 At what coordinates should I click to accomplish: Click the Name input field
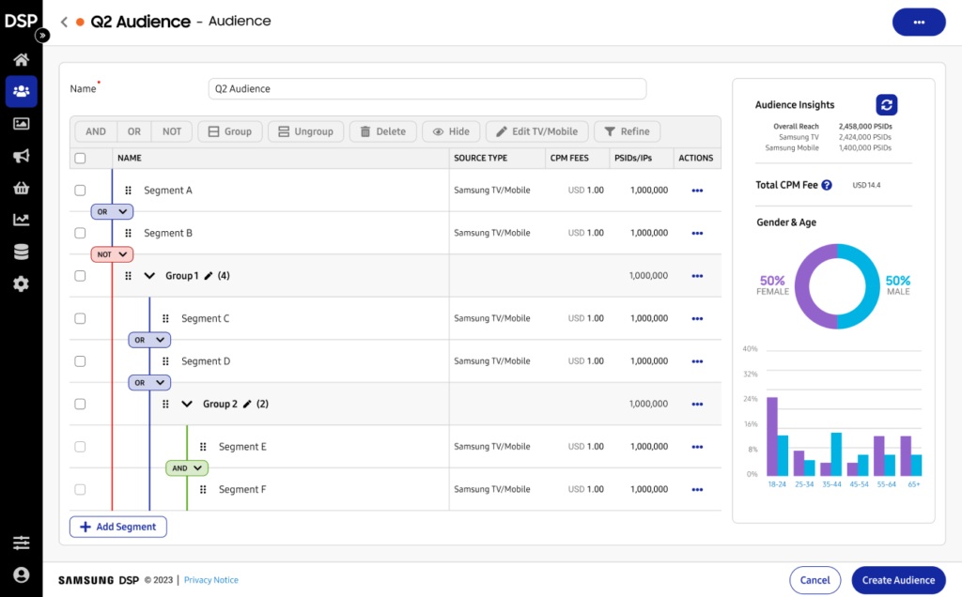427,89
